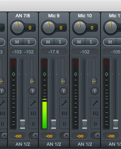Click the pan knob on Mic 10
The image size is (121, 149).
pyautogui.click(x=80, y=28)
